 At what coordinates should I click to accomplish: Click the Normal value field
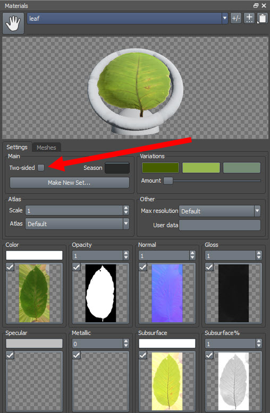coord(164,255)
